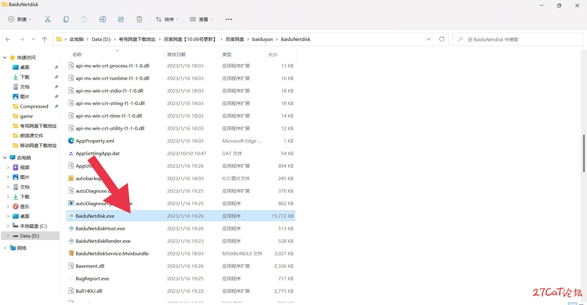Open recent locations dropdown arrow
Image resolution: width=587 pixels, height=305 pixels.
coord(33,39)
